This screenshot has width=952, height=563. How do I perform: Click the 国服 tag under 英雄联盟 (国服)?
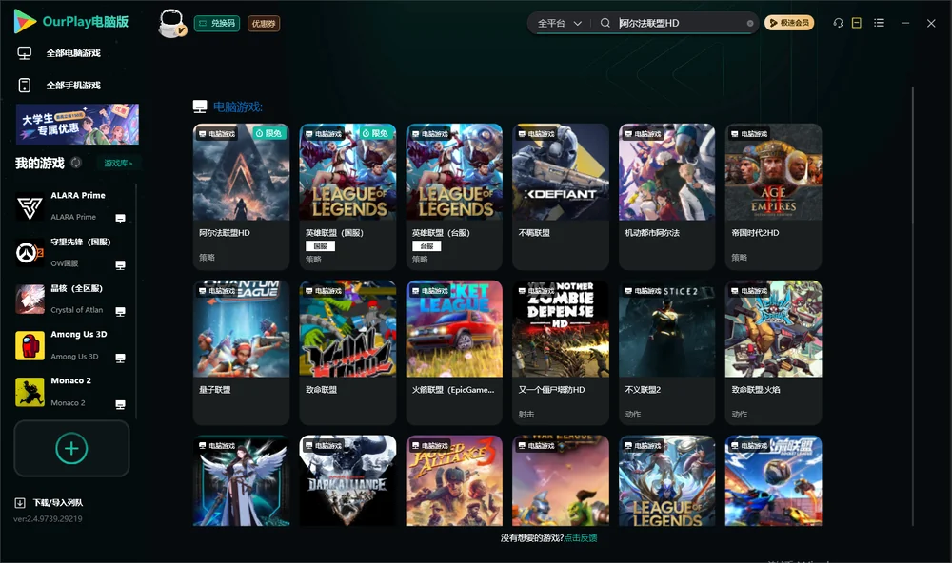(x=320, y=246)
